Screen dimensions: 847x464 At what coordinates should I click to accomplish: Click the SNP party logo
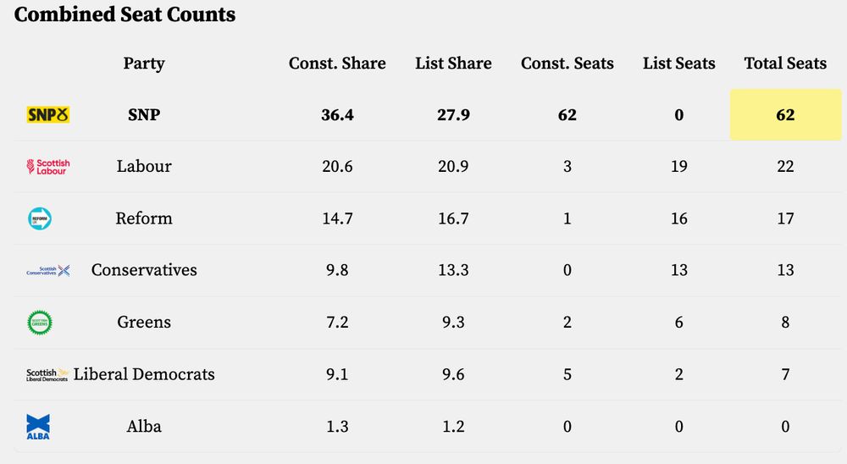click(x=48, y=114)
